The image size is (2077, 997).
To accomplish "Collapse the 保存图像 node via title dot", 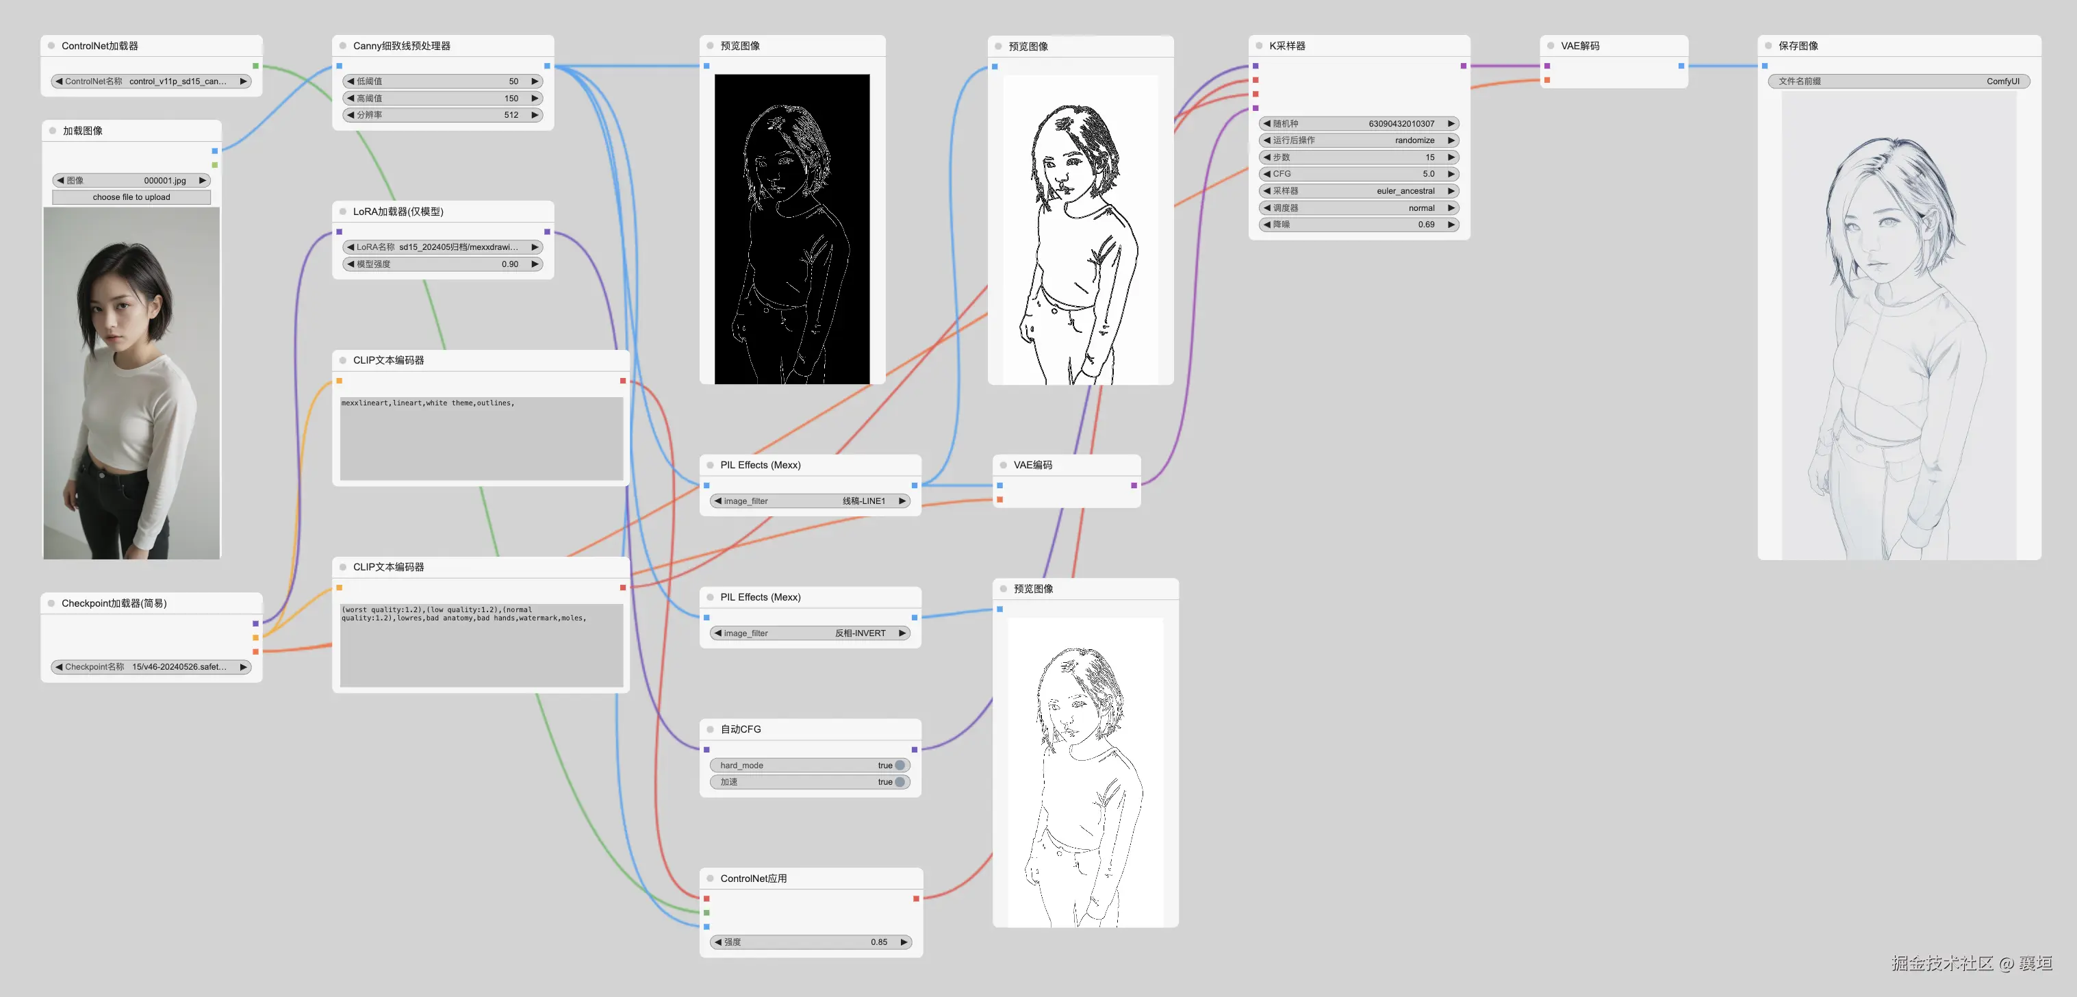I will click(1768, 46).
